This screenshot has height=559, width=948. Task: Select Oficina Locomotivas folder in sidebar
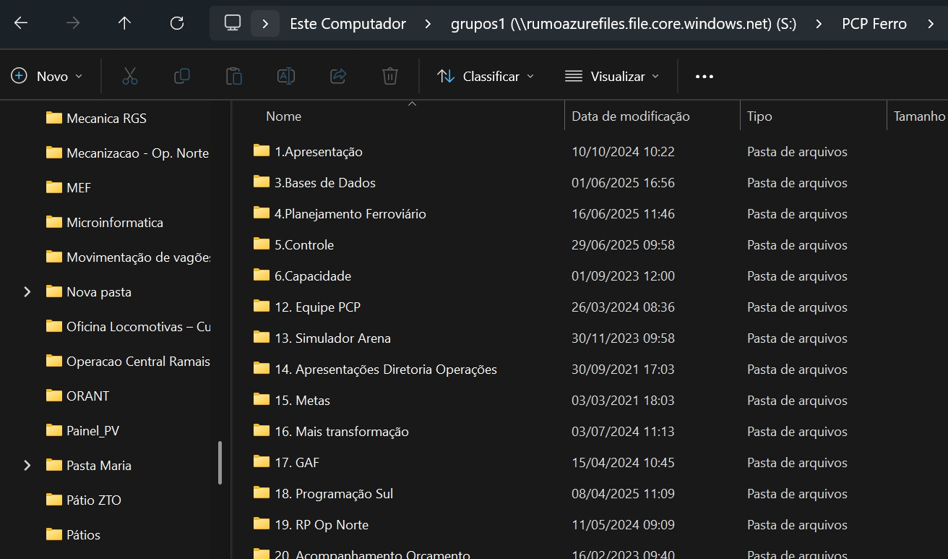139,327
